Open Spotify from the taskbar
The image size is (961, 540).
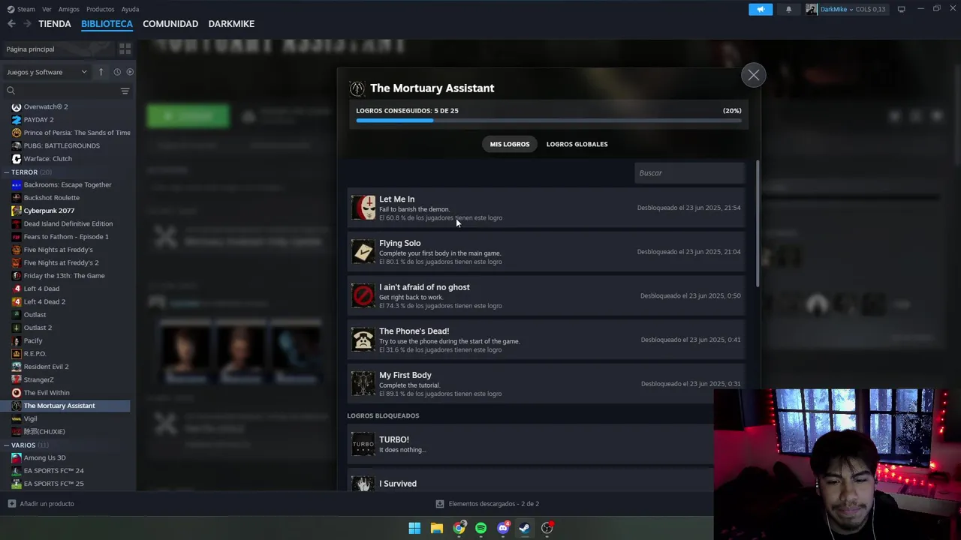[x=480, y=528]
